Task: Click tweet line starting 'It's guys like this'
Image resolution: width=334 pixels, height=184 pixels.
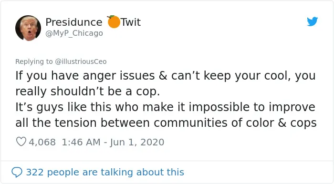Action: click(x=165, y=107)
